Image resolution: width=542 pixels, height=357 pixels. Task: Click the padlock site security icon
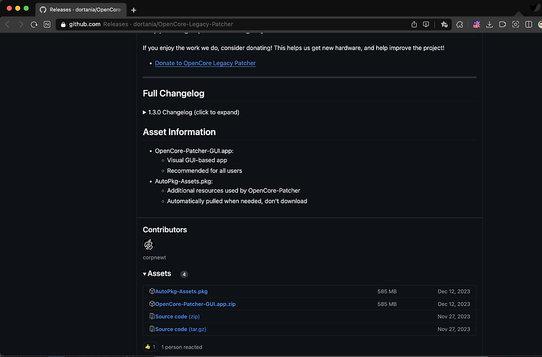click(63, 24)
